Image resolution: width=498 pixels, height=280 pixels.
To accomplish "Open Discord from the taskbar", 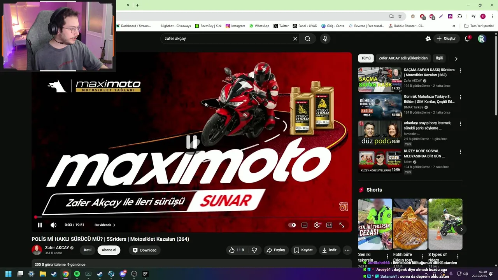I will point(123,274).
